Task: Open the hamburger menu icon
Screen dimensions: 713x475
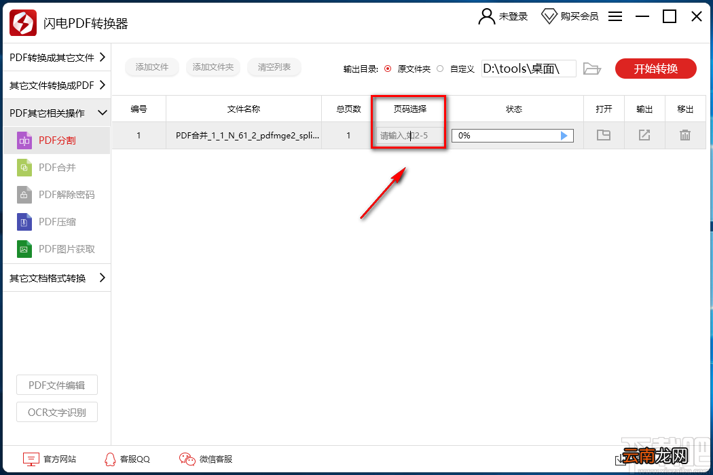Action: (615, 16)
